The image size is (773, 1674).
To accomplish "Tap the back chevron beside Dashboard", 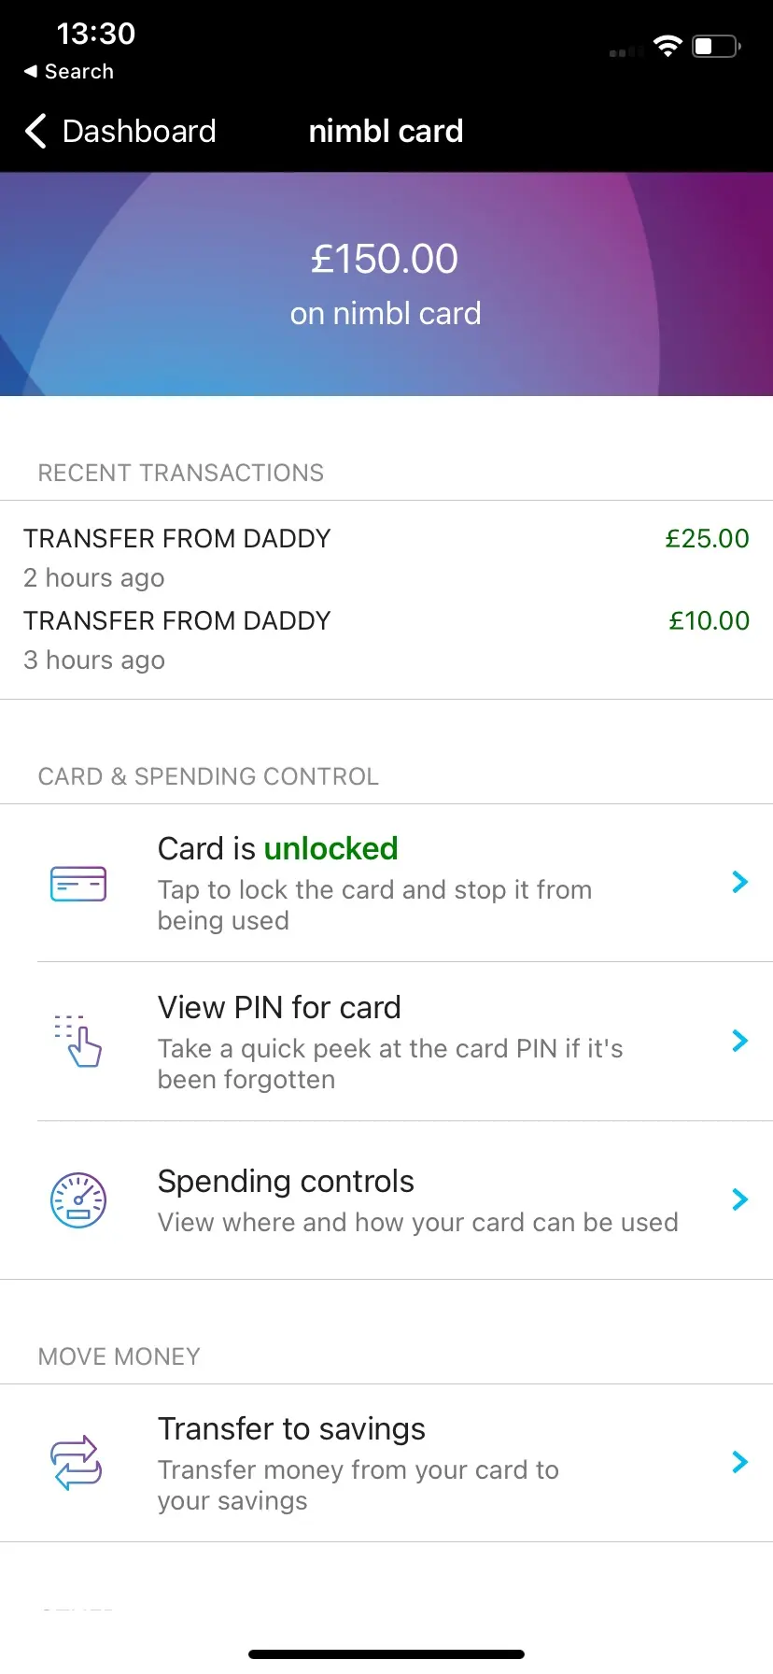I will coord(35,132).
